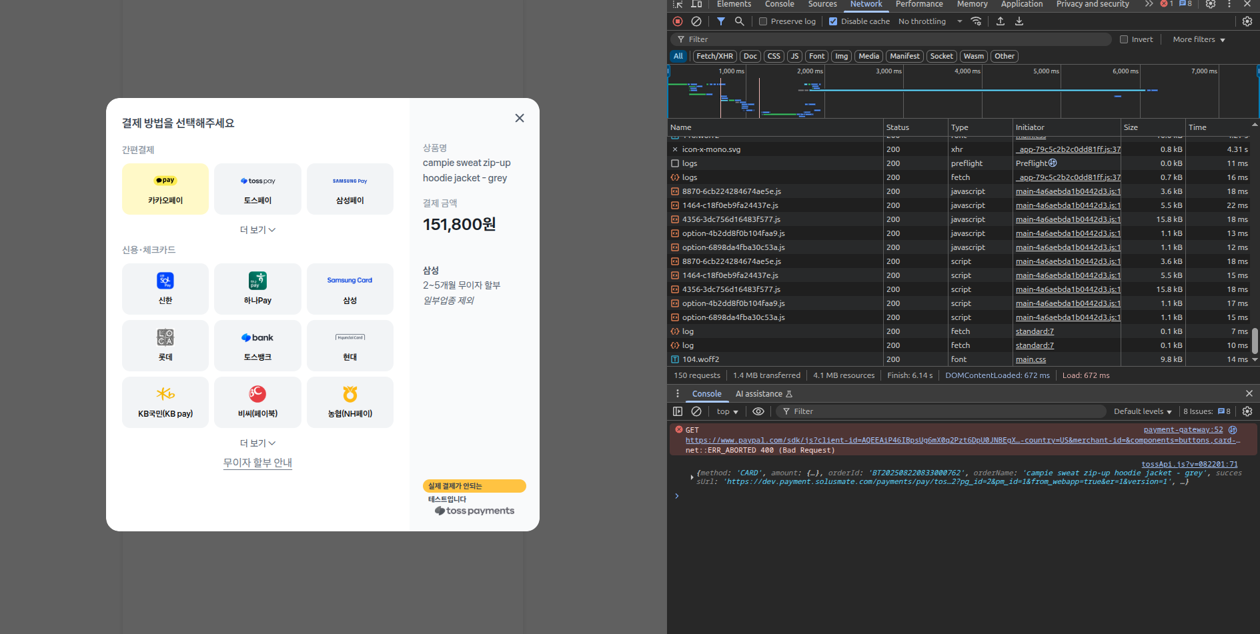Open console drawer kebab menu

click(x=678, y=393)
